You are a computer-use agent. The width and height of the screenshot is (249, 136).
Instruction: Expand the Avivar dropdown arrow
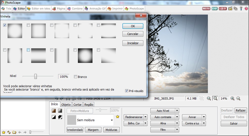(x=204, y=117)
